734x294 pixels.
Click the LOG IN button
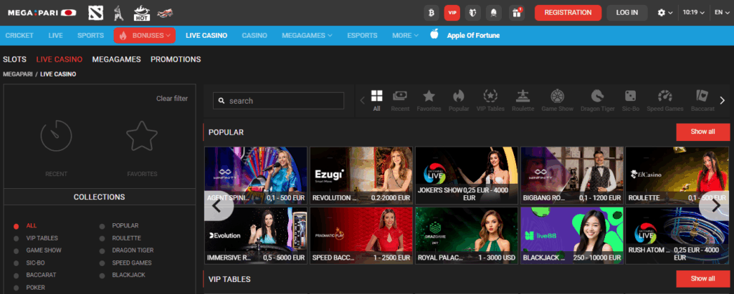(x=627, y=13)
